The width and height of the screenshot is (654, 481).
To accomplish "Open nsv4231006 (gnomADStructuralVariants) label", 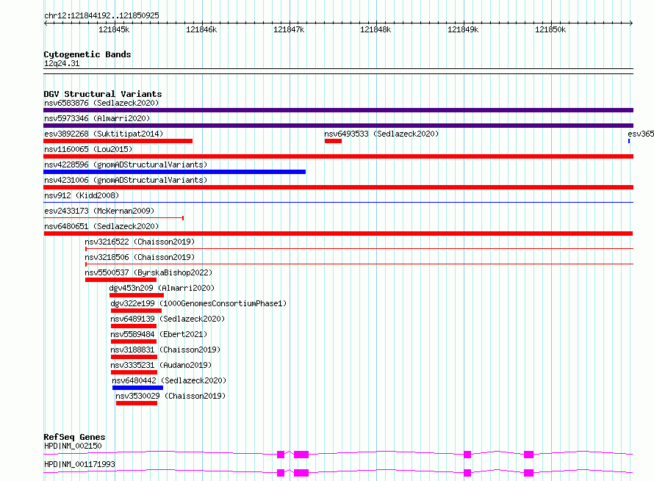I will 126,180.
